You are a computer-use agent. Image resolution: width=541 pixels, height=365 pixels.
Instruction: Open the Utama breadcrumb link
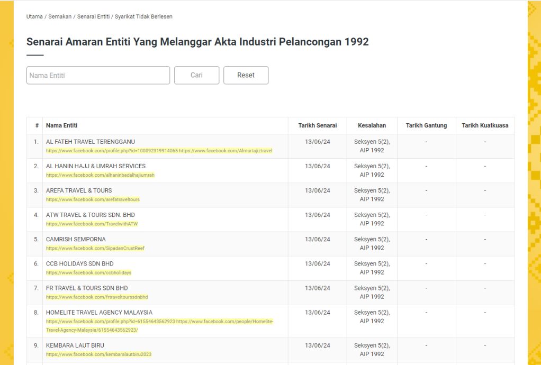click(34, 16)
